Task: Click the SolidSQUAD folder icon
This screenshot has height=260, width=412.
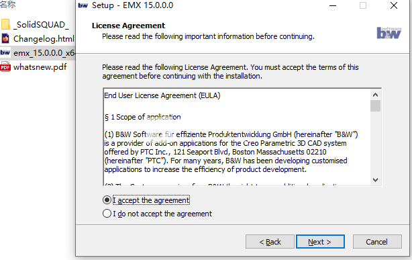Action: point(5,24)
